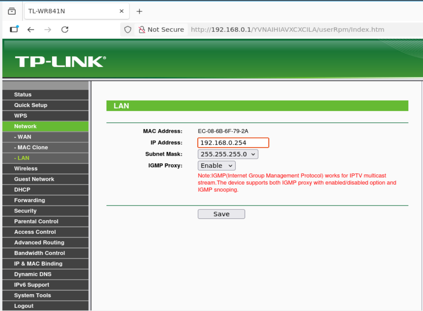Click the browser reload icon

[65, 29]
